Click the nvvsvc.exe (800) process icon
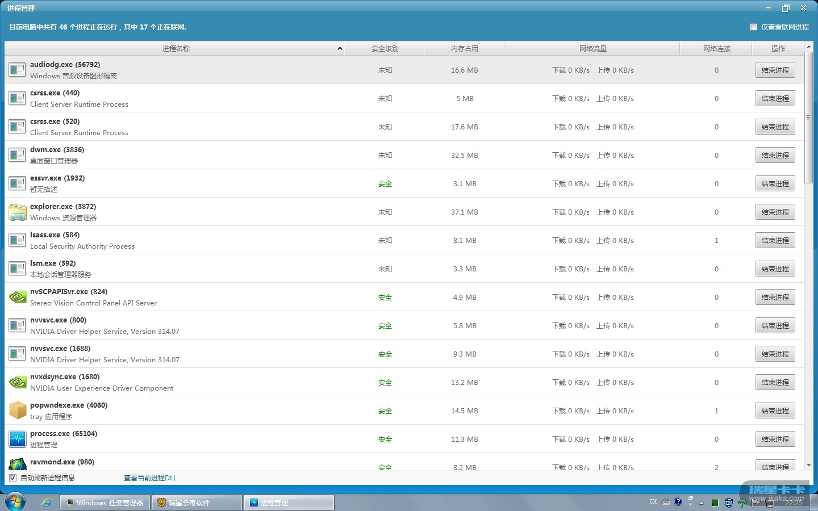 (x=18, y=325)
